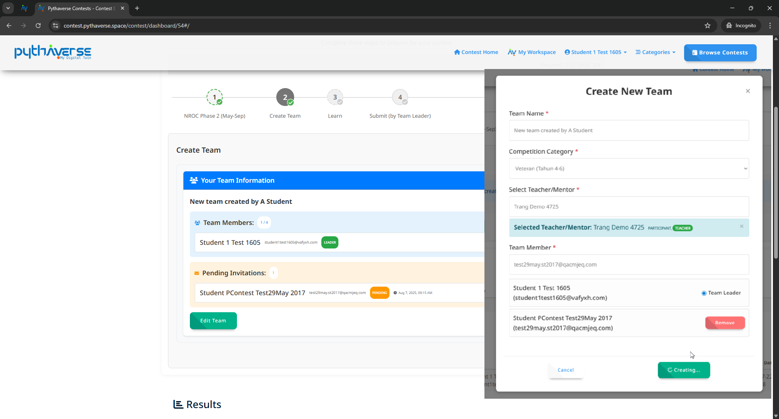The height and width of the screenshot is (419, 779).
Task: Remove Student PContest Test29May 2017
Action: (x=725, y=323)
